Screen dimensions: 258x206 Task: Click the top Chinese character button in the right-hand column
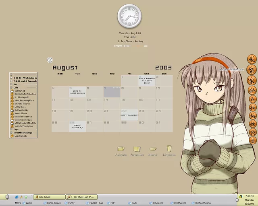252,59
